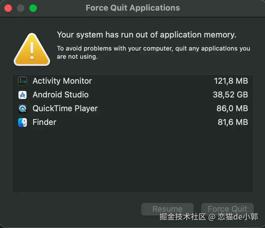Click the 121,8 MB memory value

[231, 81]
